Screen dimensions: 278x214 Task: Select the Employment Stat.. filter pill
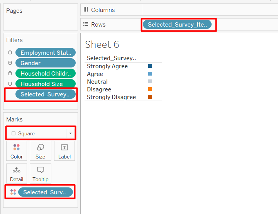tap(45, 53)
